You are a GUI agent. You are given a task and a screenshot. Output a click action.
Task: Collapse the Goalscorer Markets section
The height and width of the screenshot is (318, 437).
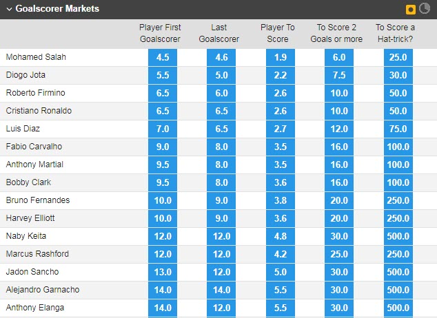[8, 10]
